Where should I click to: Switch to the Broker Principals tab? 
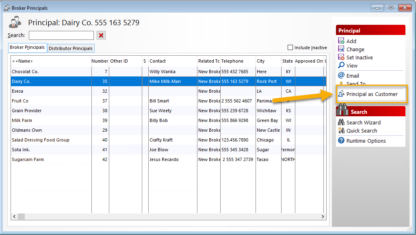[27, 48]
